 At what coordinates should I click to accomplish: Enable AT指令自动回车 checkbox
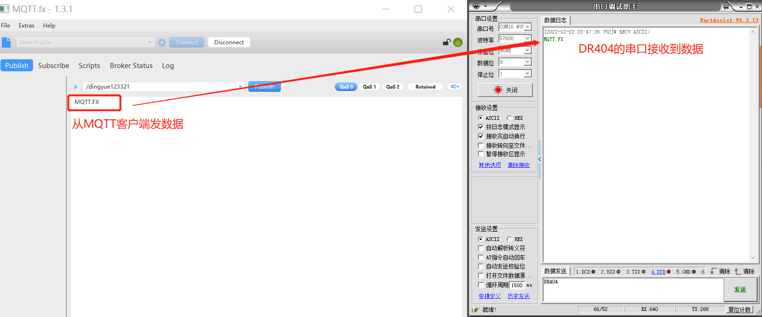click(x=481, y=257)
